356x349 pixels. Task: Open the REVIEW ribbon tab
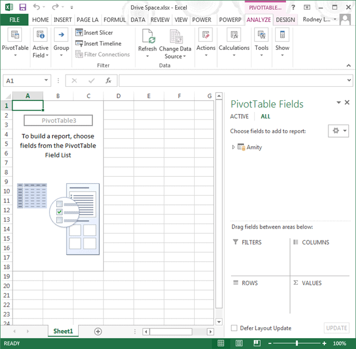tap(160, 20)
